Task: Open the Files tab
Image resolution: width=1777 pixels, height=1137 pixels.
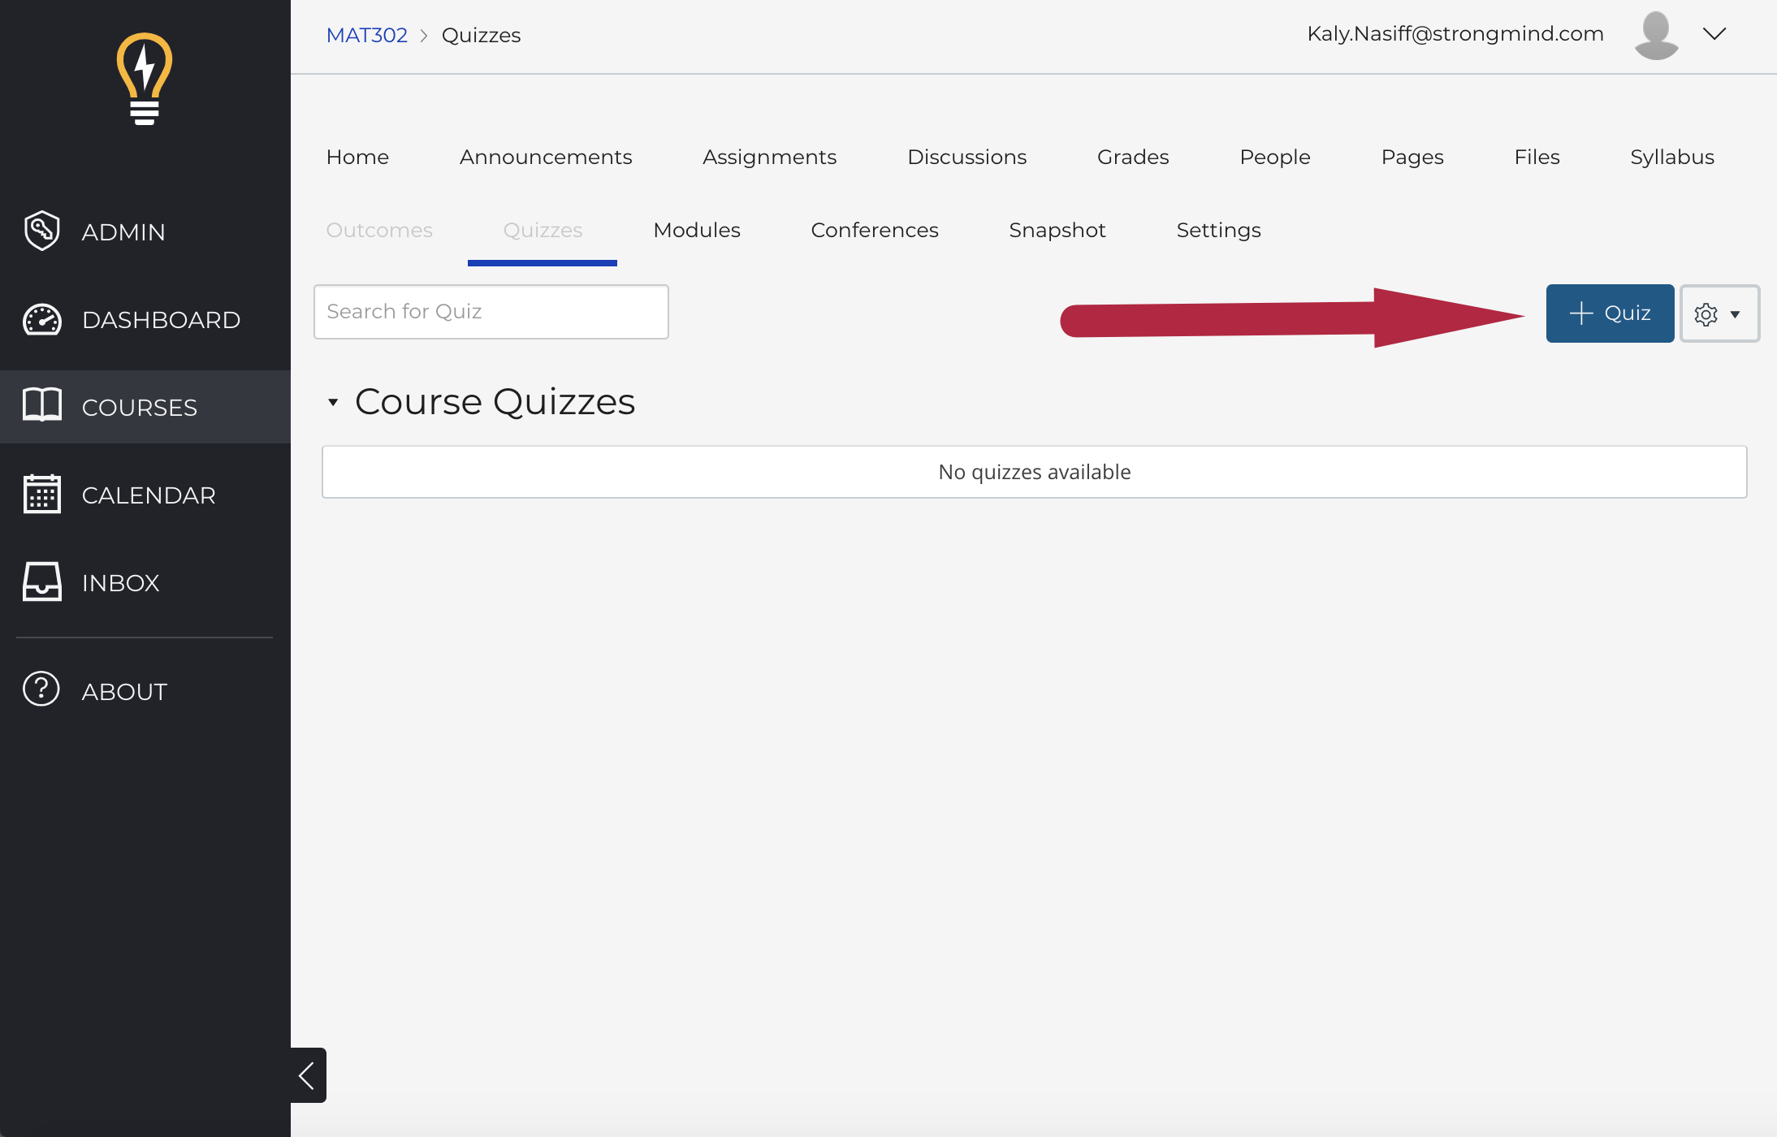Action: point(1537,157)
